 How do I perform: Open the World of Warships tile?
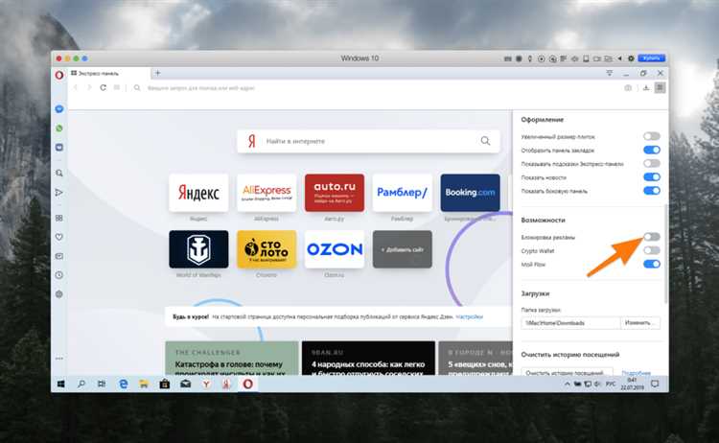click(198, 249)
